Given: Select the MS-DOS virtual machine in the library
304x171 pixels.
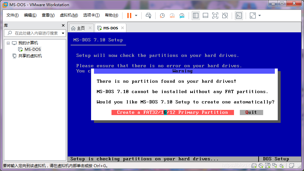Looking at the screenshot, I should [x=32, y=49].
